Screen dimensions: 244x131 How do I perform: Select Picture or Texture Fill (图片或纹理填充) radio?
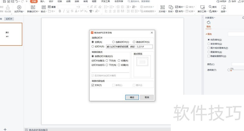[209, 48]
